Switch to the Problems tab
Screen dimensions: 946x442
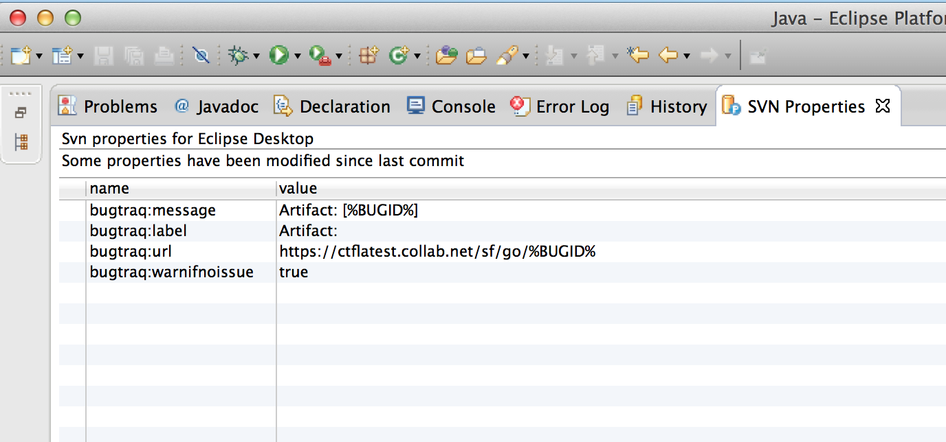pyautogui.click(x=108, y=106)
